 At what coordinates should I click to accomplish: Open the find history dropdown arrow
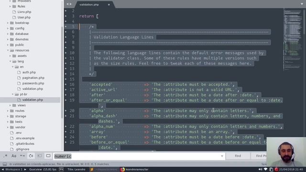point(222,156)
